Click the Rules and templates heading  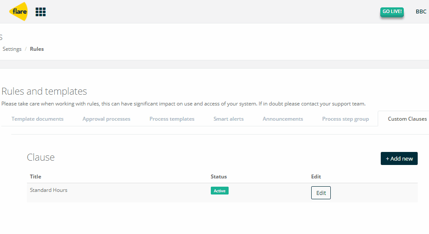click(44, 91)
